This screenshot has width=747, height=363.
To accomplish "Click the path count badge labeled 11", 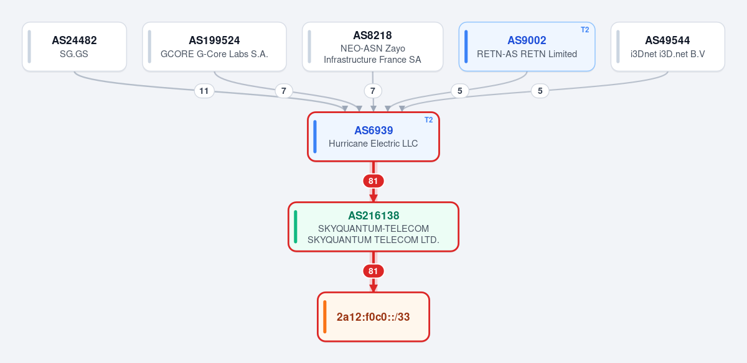I will click(204, 91).
